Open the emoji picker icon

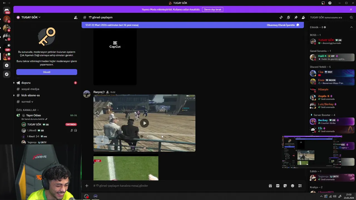click(x=293, y=186)
